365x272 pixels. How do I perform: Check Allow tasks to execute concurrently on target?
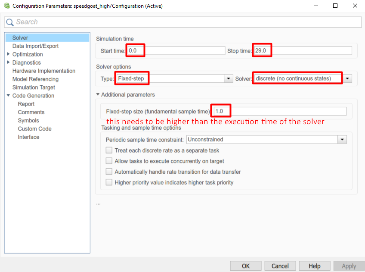[109, 161]
